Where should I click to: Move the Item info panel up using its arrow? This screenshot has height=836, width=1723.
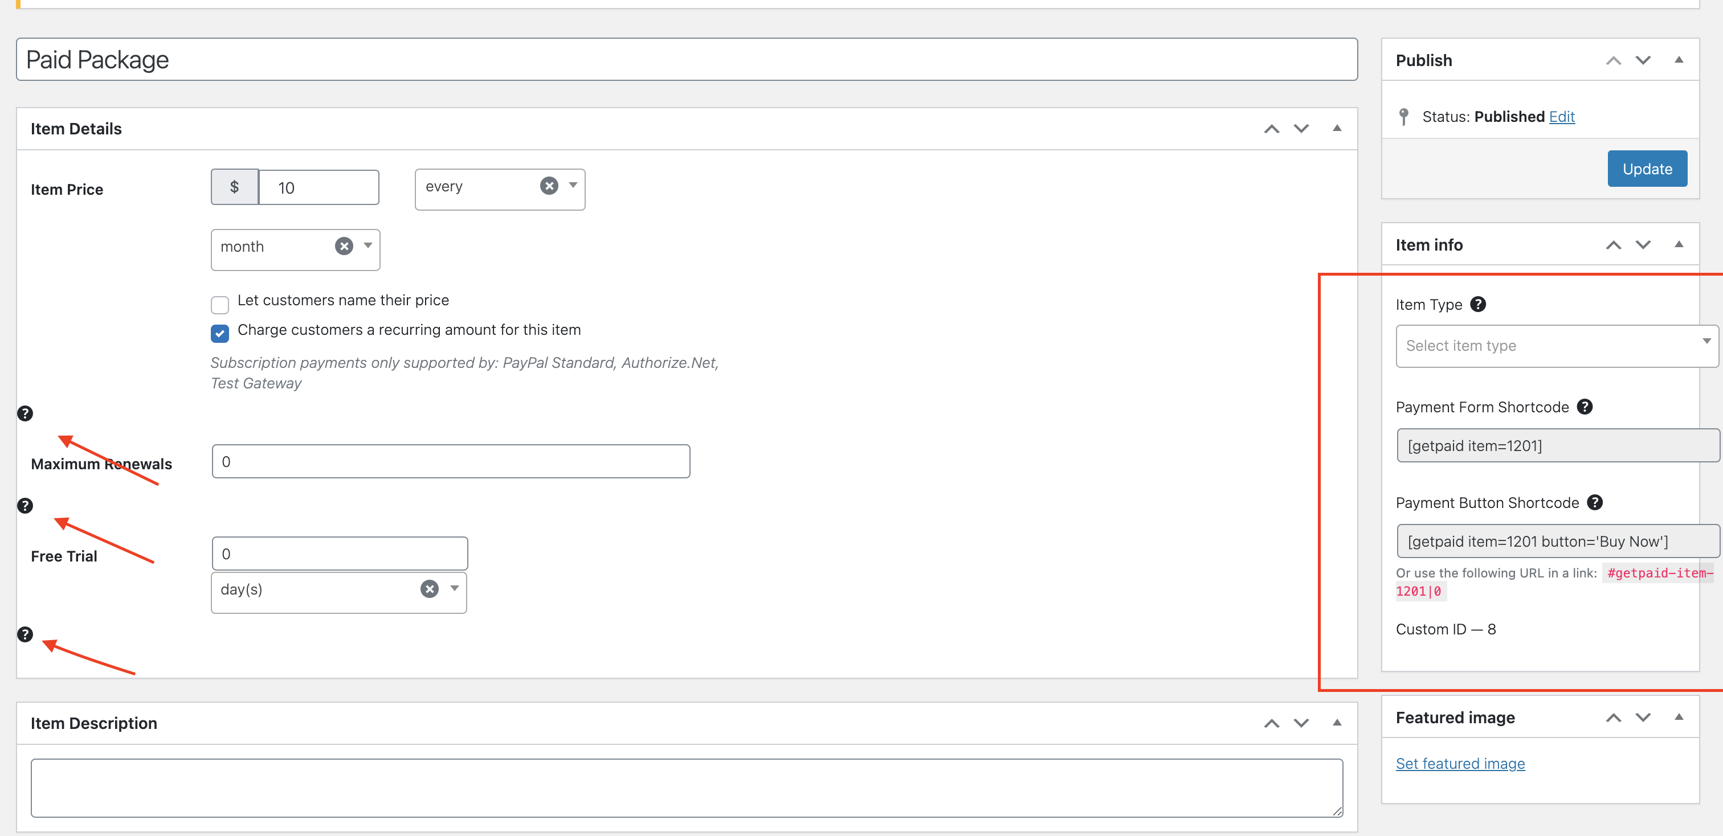point(1614,244)
